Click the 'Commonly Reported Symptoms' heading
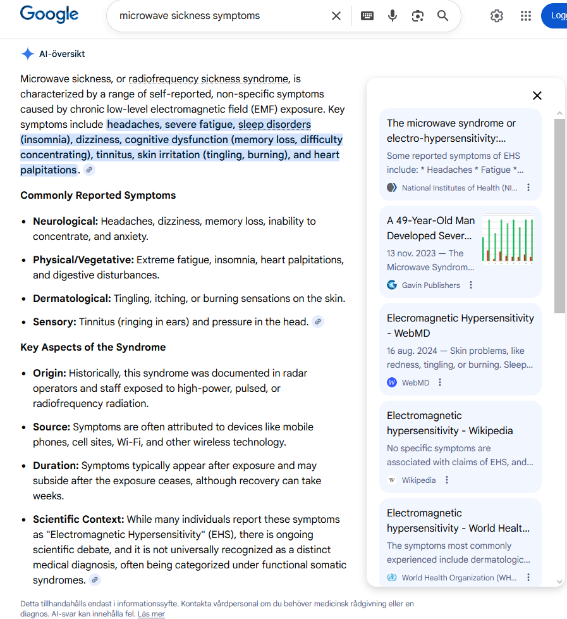 pyautogui.click(x=98, y=196)
